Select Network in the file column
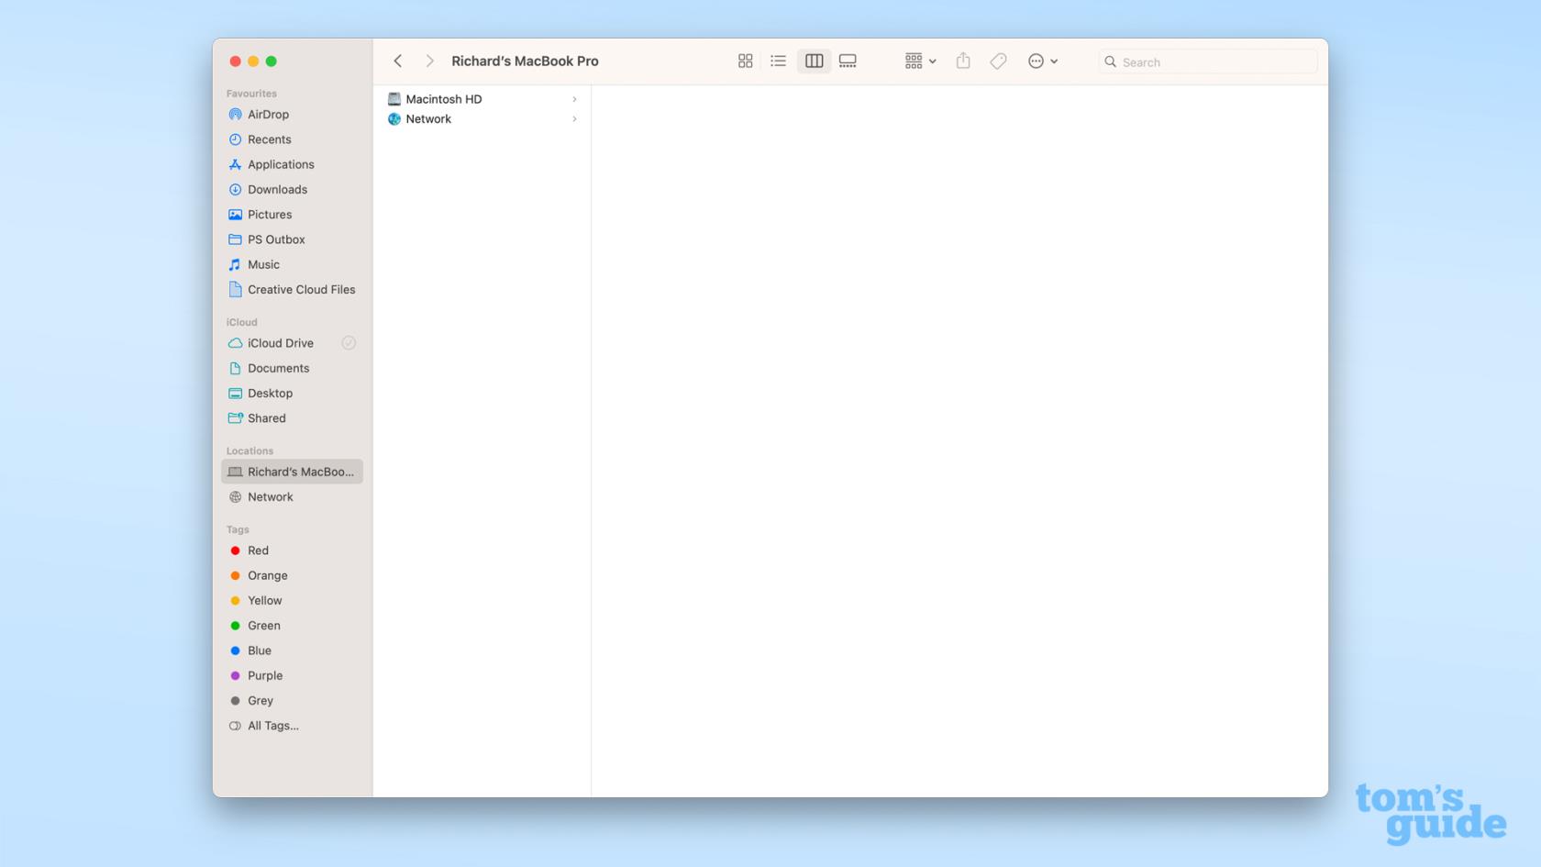 [483, 119]
